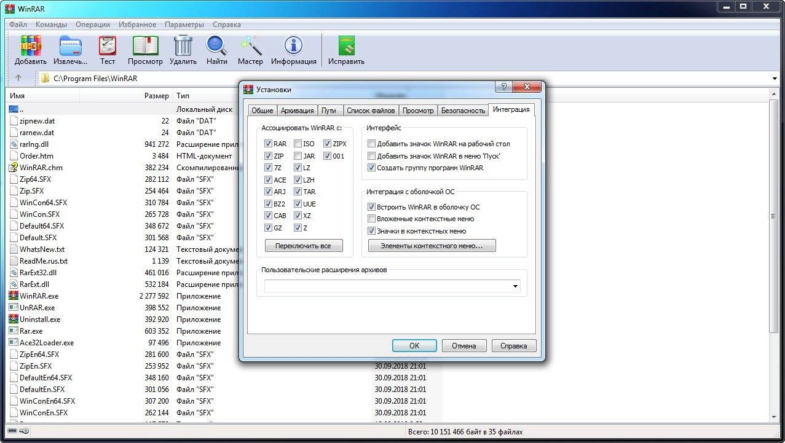This screenshot has width=785, height=443.
Task: Click the Переключить все button
Action: click(304, 246)
